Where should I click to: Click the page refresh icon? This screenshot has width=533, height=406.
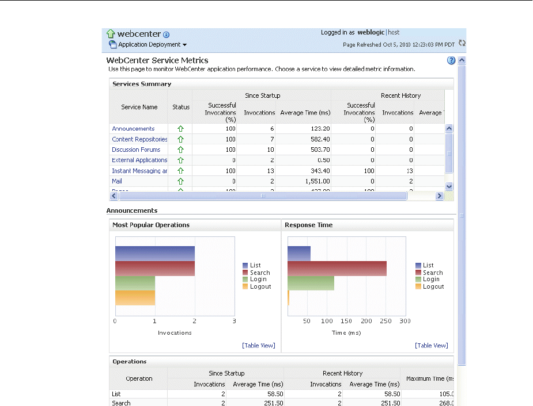462,43
